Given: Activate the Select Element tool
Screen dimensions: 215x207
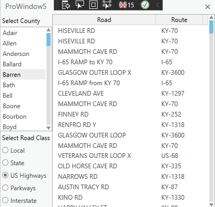Looking at the screenshot, I should coord(80,5).
